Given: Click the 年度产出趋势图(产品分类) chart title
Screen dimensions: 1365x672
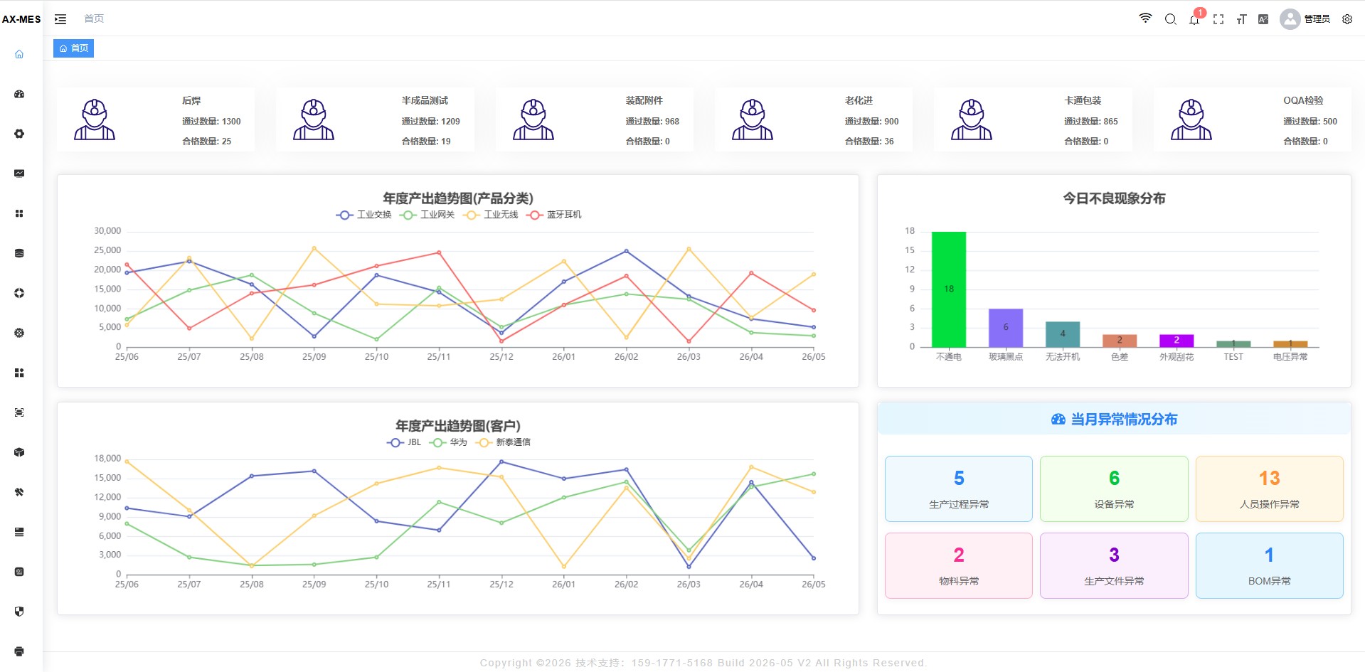Looking at the screenshot, I should [x=458, y=198].
